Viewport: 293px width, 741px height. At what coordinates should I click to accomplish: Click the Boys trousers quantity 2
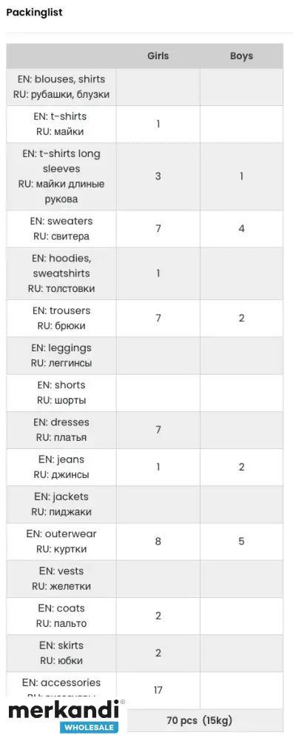241,318
